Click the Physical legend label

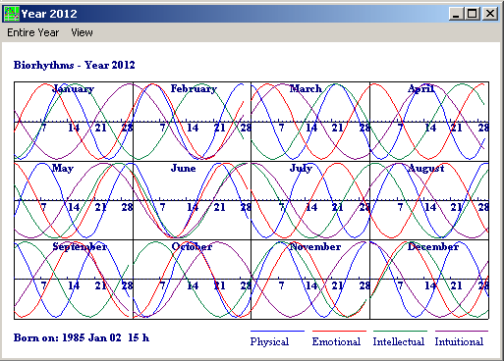269,341
